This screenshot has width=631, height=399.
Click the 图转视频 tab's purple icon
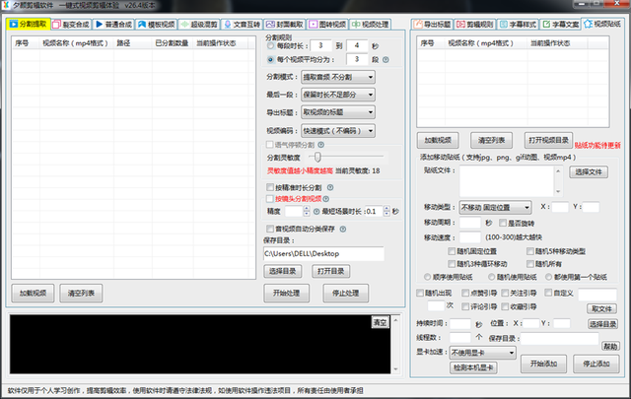click(x=314, y=25)
